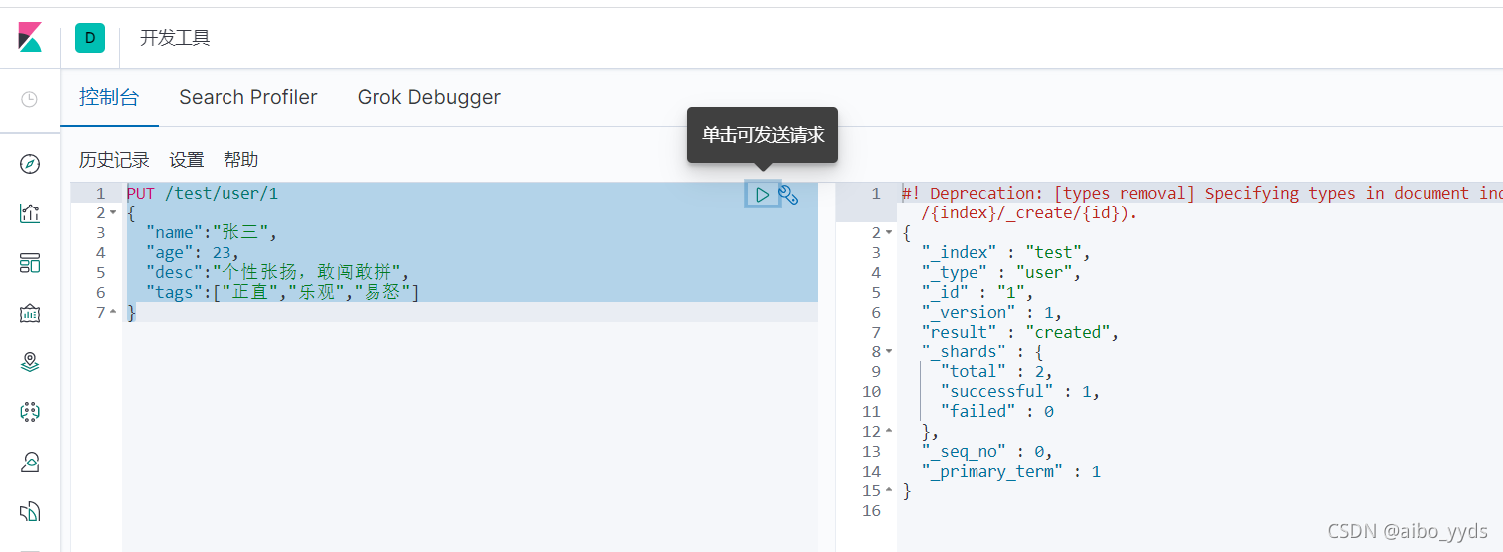Open Discover compass icon in sidebar
This screenshot has width=1503, height=552.
click(x=30, y=164)
